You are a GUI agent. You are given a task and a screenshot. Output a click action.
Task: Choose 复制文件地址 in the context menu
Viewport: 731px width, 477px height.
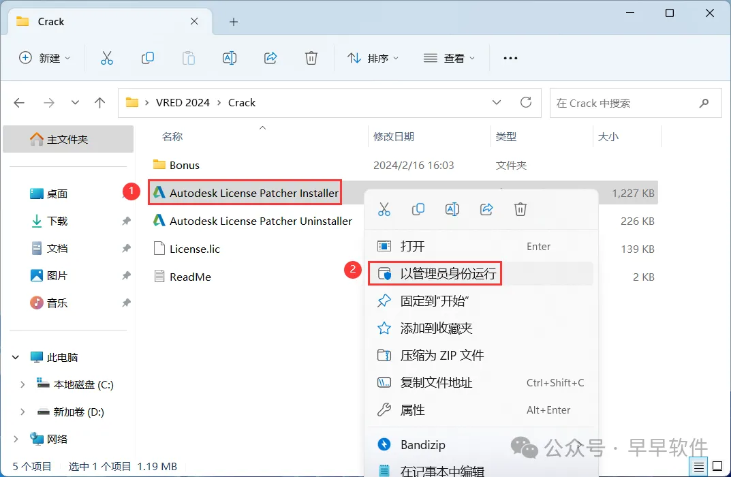(481, 383)
